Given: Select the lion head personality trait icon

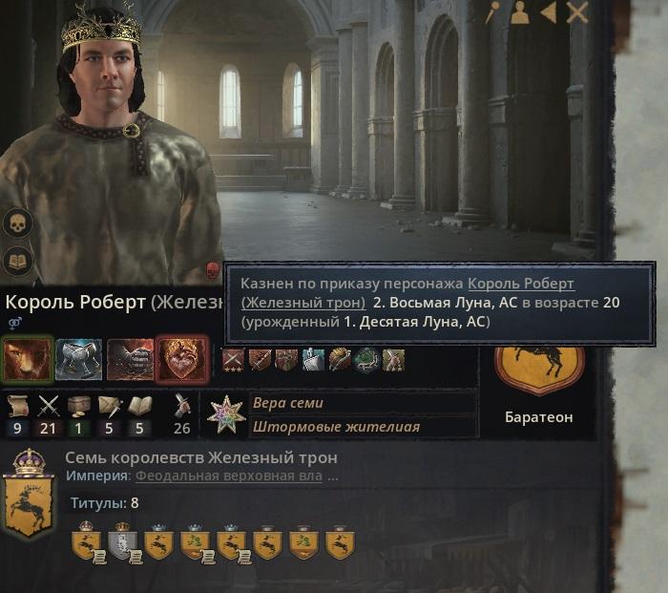Looking at the screenshot, I should point(28,360).
